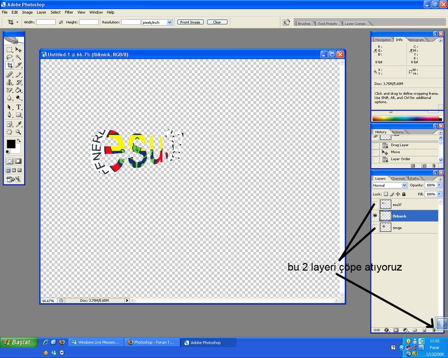Select the History Brush tool
This screenshot has height=358, width=448.
[18, 83]
